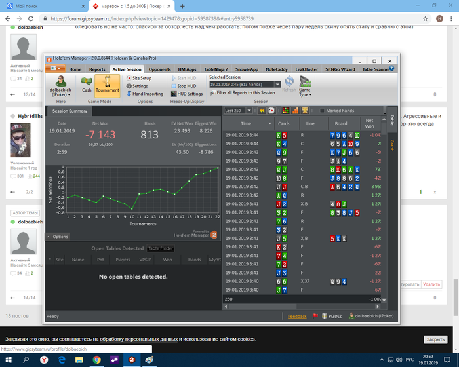Expand the Game Type dropdown
The image size is (459, 367).
click(305, 87)
